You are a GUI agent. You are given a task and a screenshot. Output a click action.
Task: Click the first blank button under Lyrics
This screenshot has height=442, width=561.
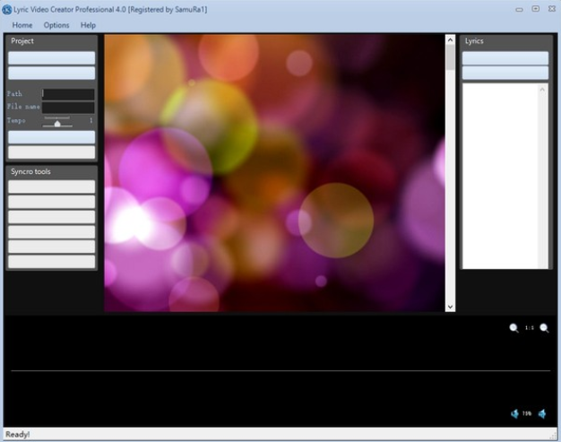pos(505,58)
